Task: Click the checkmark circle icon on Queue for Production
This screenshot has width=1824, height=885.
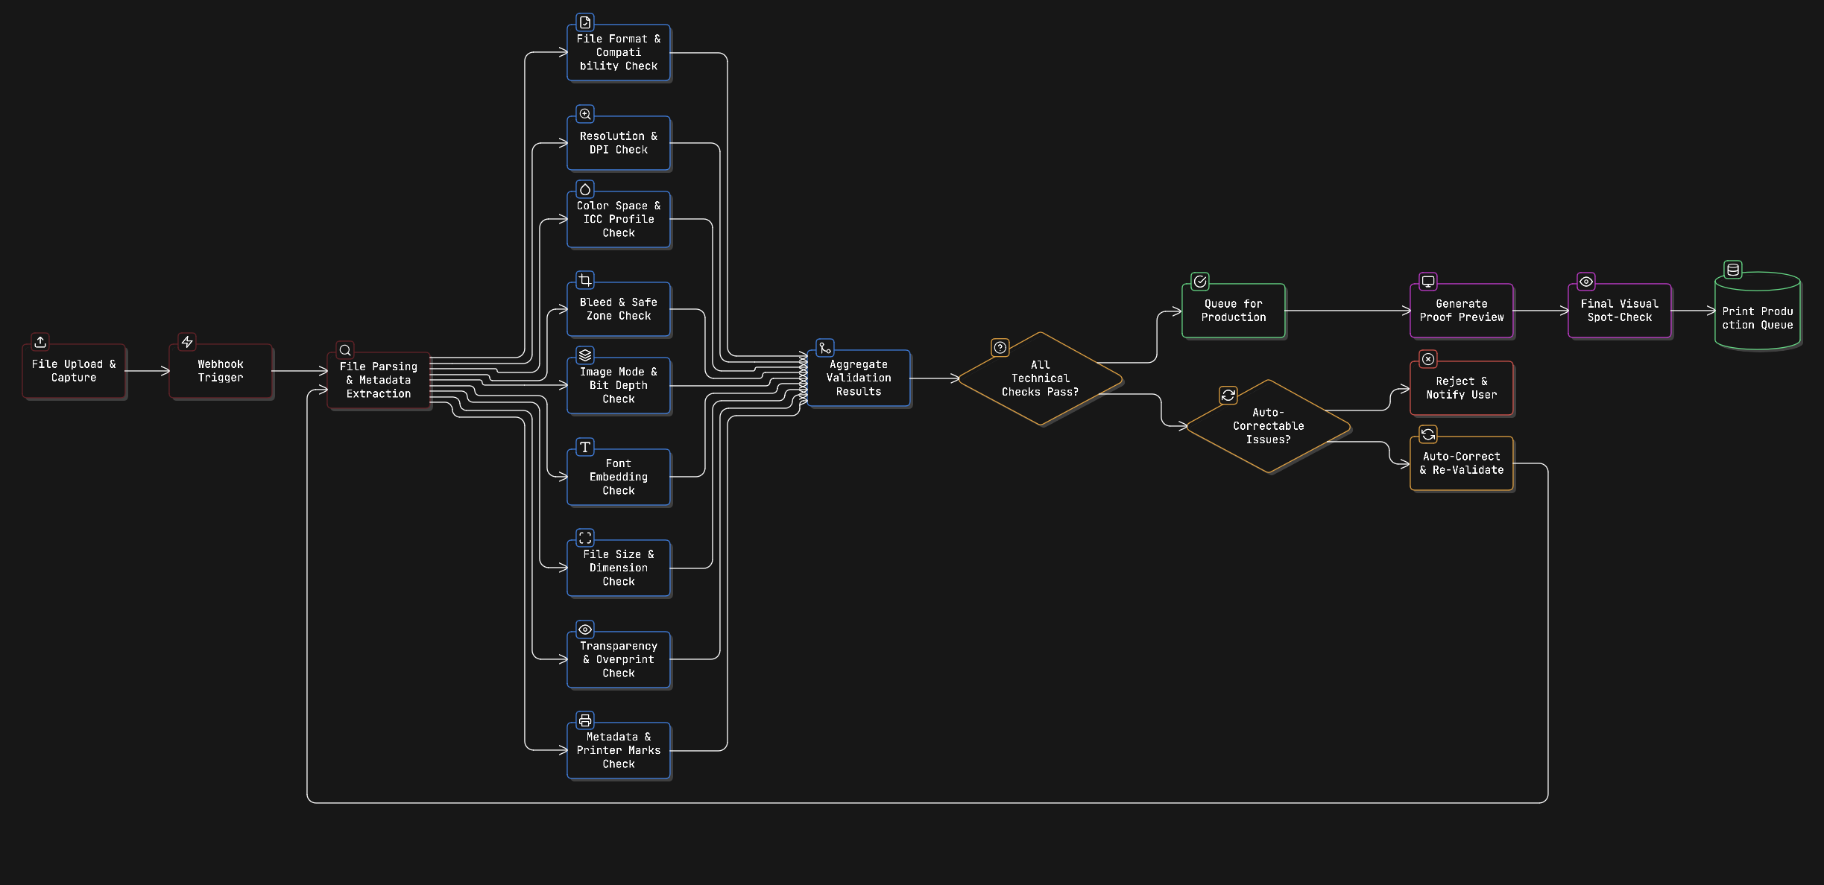Action: (x=1199, y=282)
